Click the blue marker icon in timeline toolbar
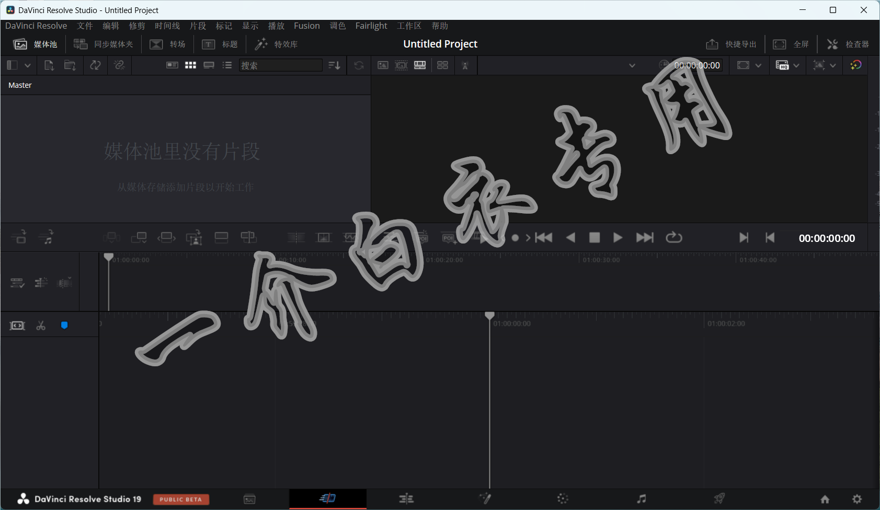 coord(64,326)
